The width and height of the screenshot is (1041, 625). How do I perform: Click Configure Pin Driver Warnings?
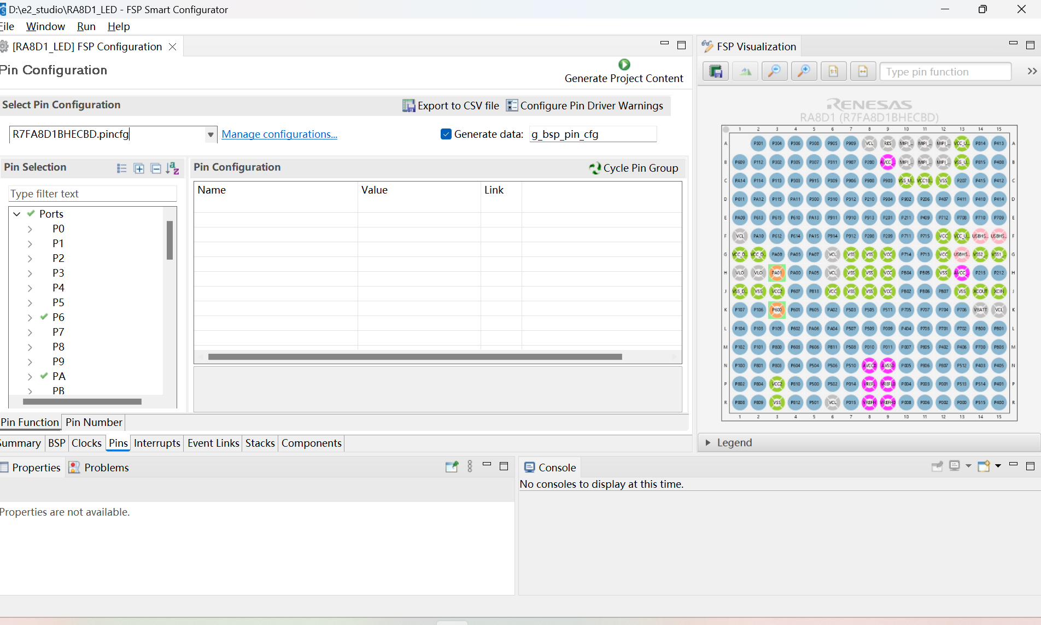(x=584, y=106)
